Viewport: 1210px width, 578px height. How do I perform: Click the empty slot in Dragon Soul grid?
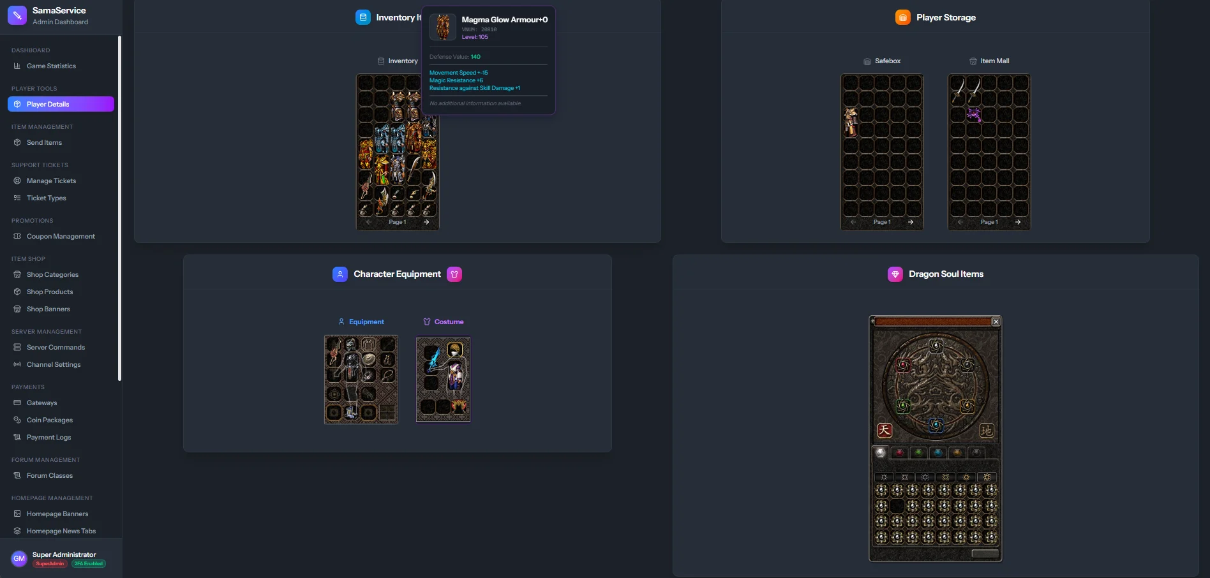[897, 506]
